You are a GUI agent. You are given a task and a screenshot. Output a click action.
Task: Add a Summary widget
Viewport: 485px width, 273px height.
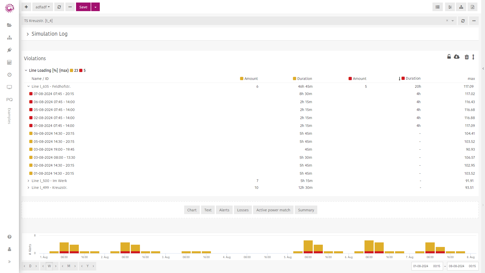point(306,210)
